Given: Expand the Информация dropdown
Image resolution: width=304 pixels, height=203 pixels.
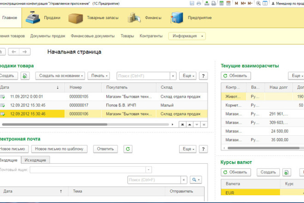Looking at the screenshot, I should tap(187, 36).
